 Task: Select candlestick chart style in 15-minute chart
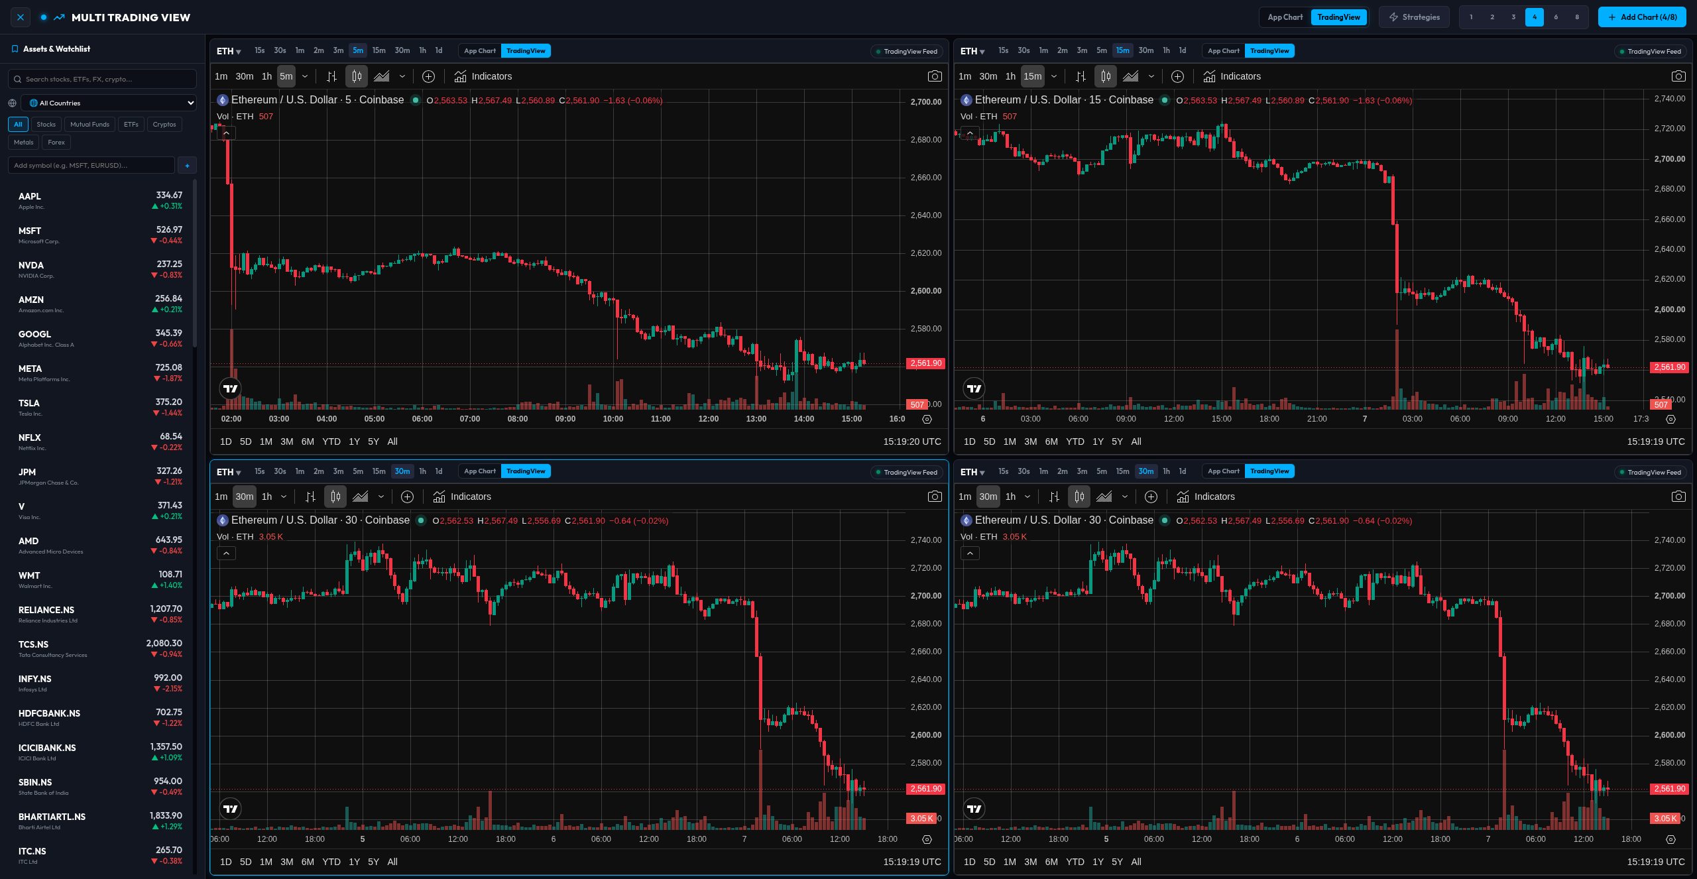pos(1106,76)
